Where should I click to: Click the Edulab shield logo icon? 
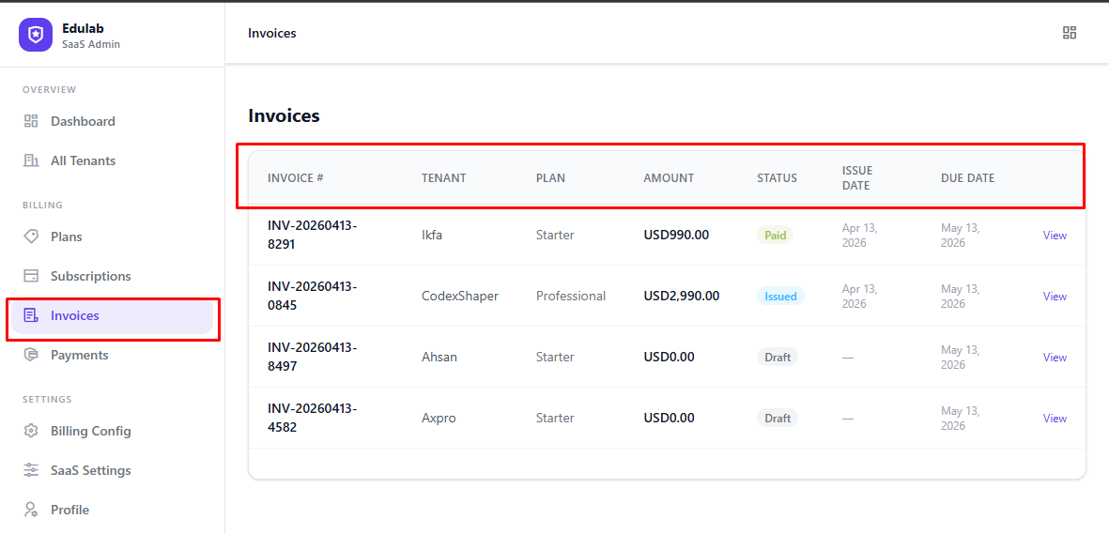[36, 36]
